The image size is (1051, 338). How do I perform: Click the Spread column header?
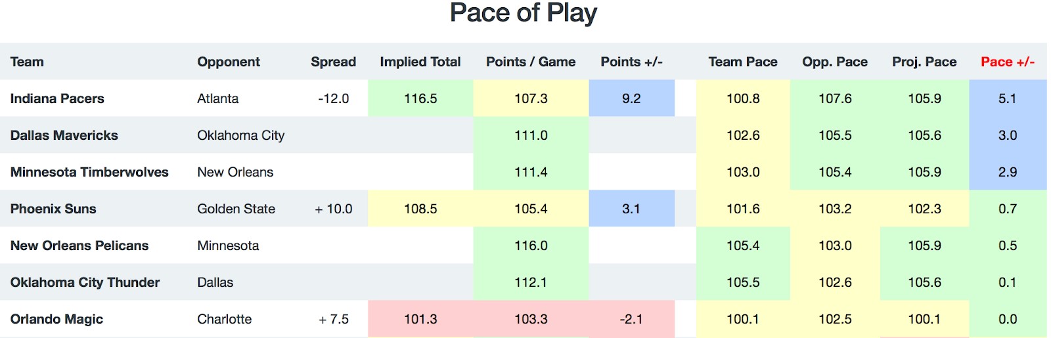click(334, 62)
